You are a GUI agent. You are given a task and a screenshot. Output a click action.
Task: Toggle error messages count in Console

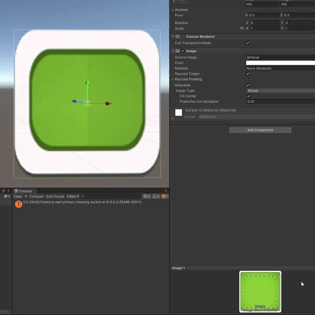tap(165, 196)
